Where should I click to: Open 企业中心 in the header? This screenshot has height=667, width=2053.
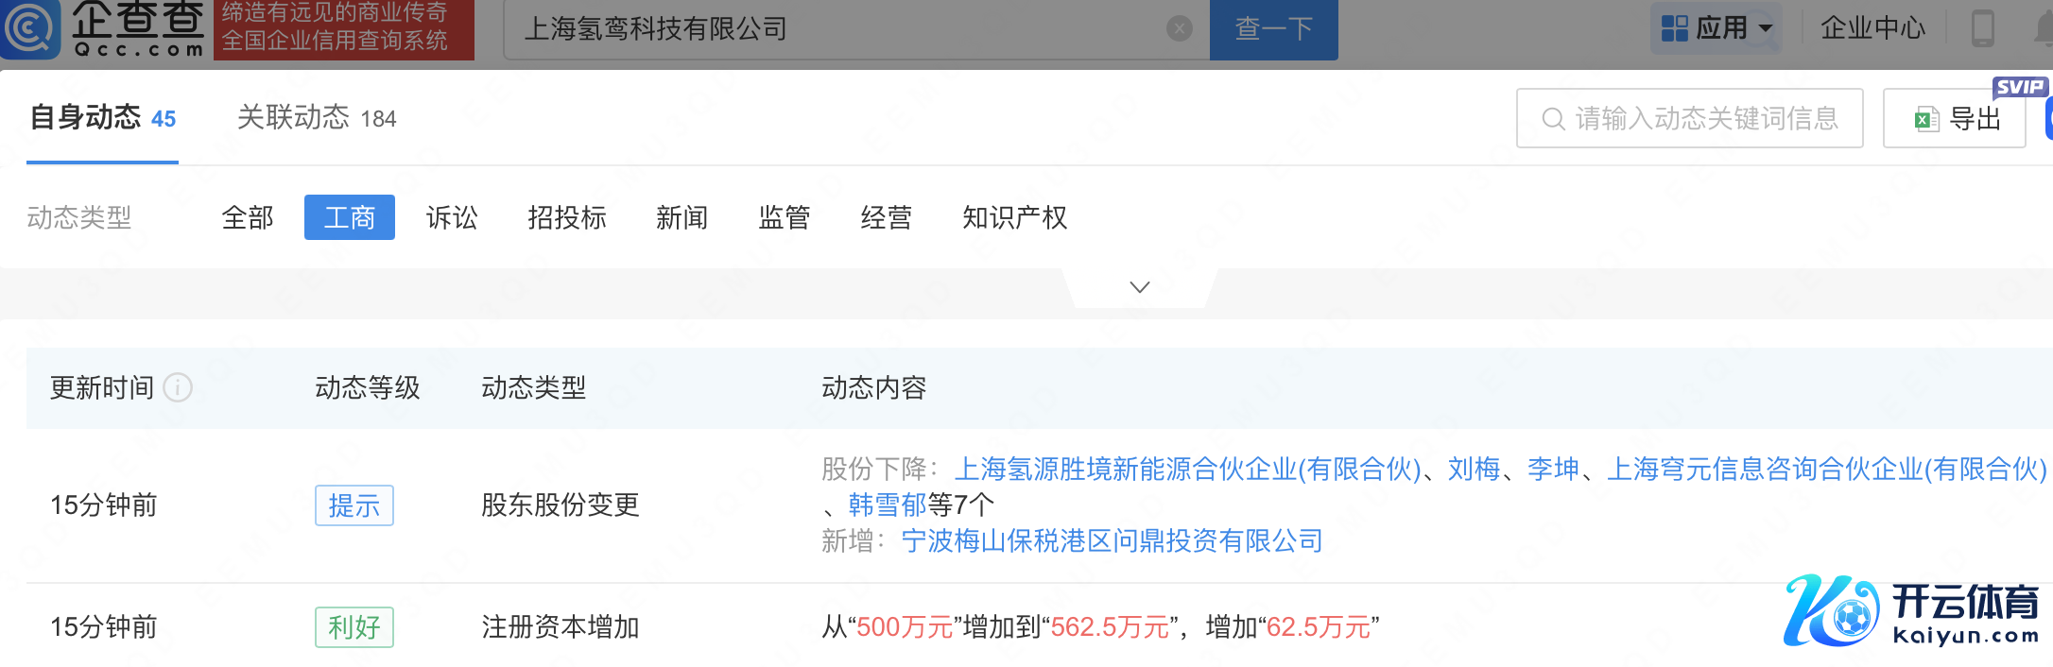tap(1872, 28)
